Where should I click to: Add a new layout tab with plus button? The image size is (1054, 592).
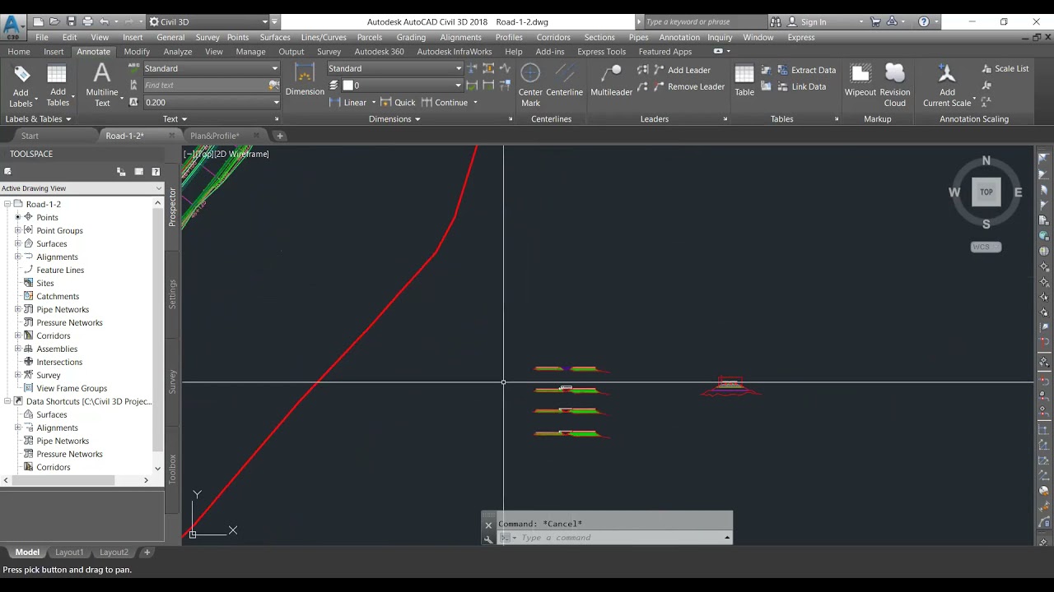click(147, 553)
